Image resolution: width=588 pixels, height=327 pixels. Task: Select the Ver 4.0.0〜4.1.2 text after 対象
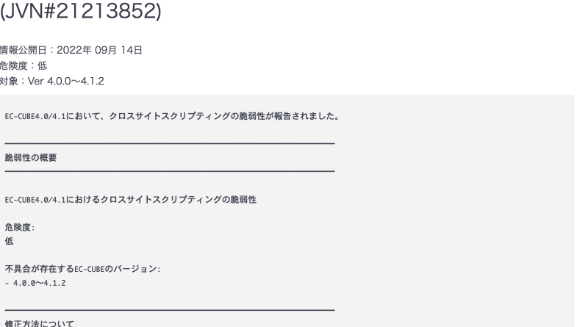pos(66,81)
